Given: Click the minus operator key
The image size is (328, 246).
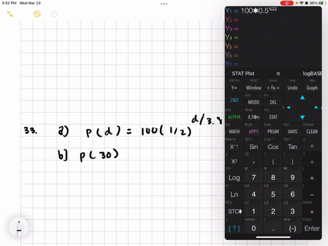Looking at the screenshot, I should [312, 195].
